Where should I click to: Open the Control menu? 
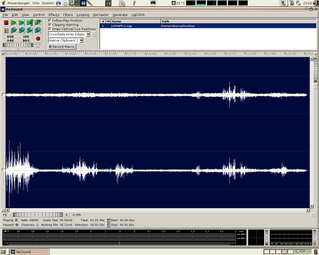coord(39,14)
